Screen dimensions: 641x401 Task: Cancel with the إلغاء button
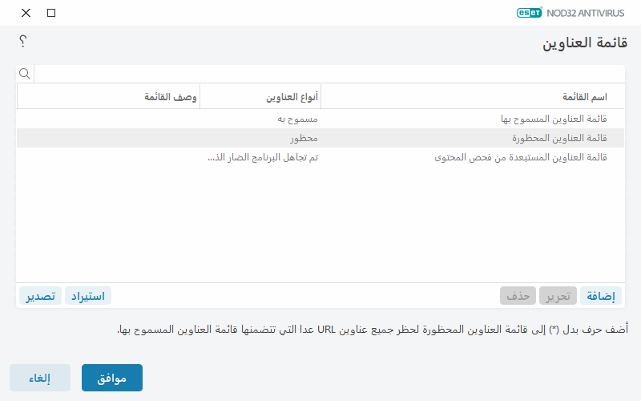[x=40, y=378]
